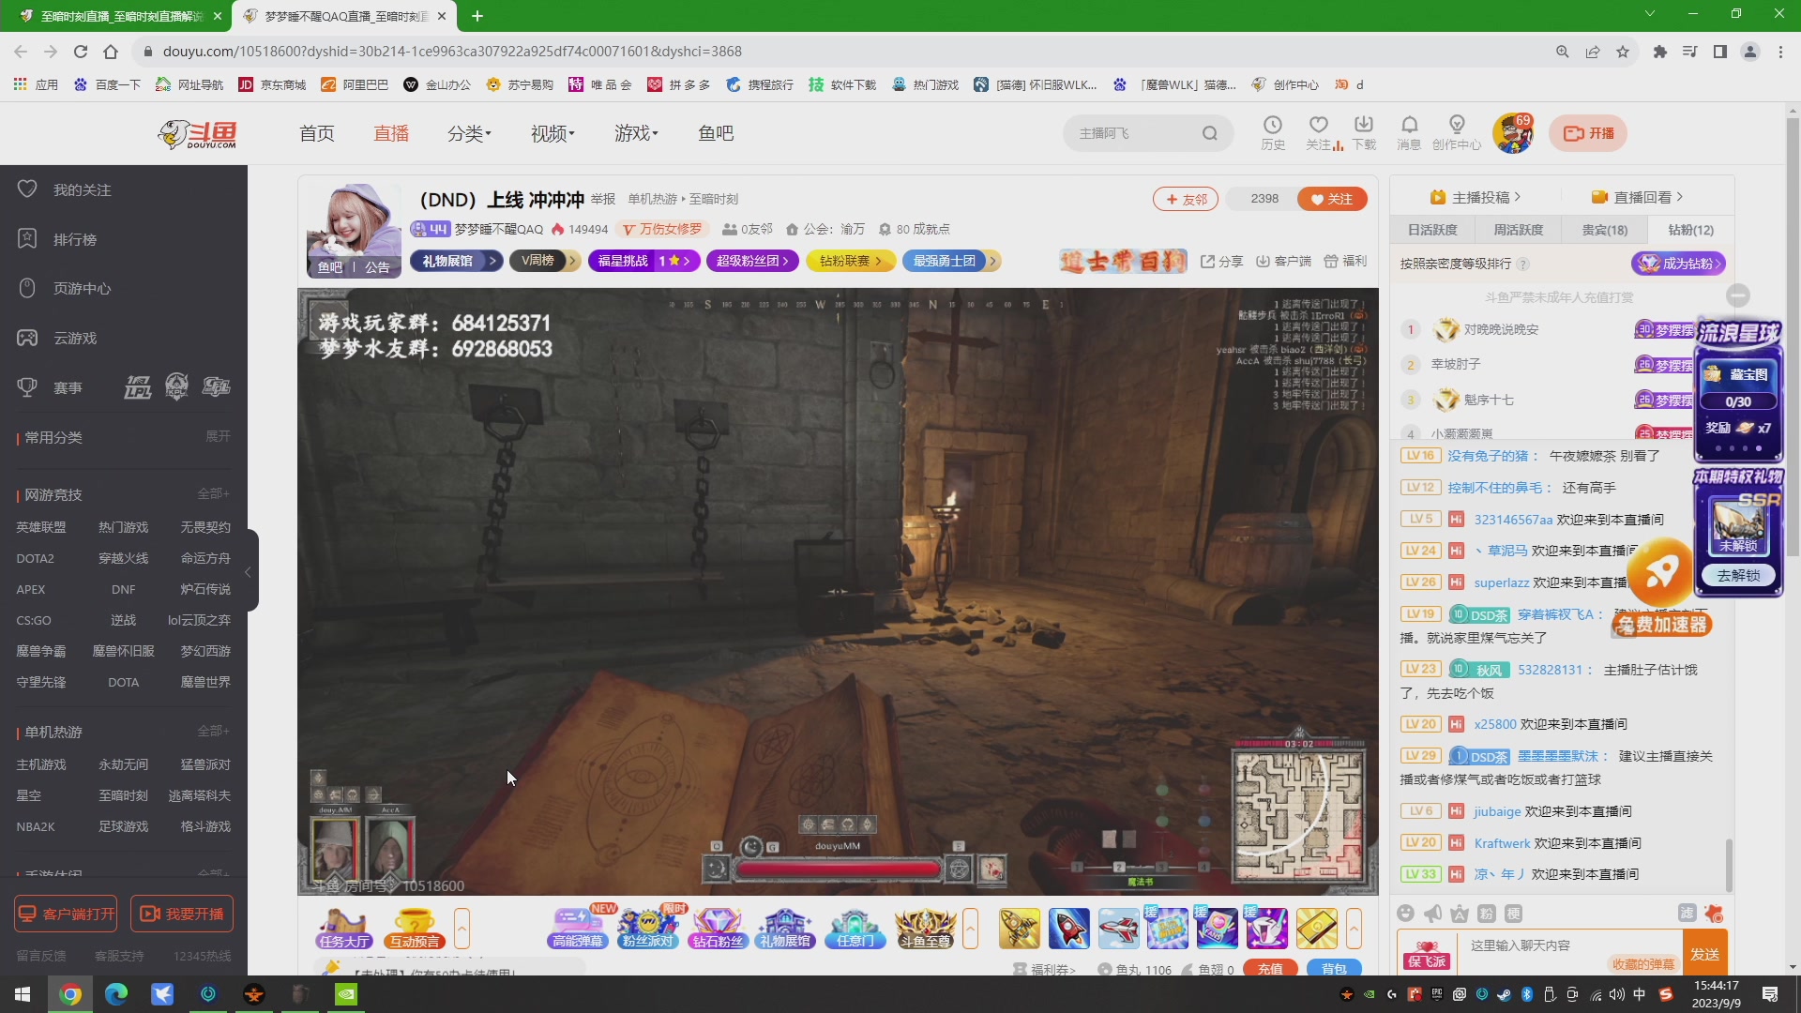Viewport: 1801px width, 1013px height.
Task: Open the user avatar with 69 badge
Action: tap(1512, 133)
